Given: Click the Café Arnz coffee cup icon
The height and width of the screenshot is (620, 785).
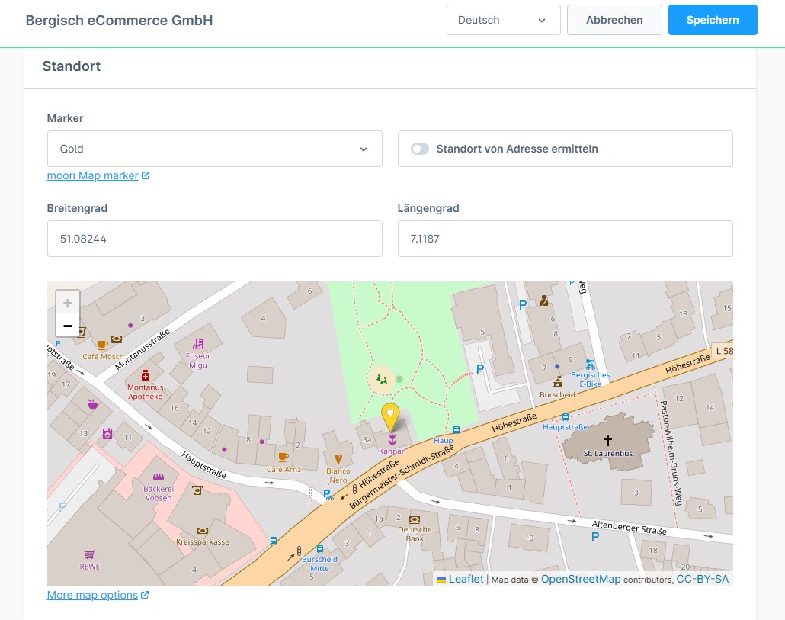Looking at the screenshot, I should tap(284, 457).
